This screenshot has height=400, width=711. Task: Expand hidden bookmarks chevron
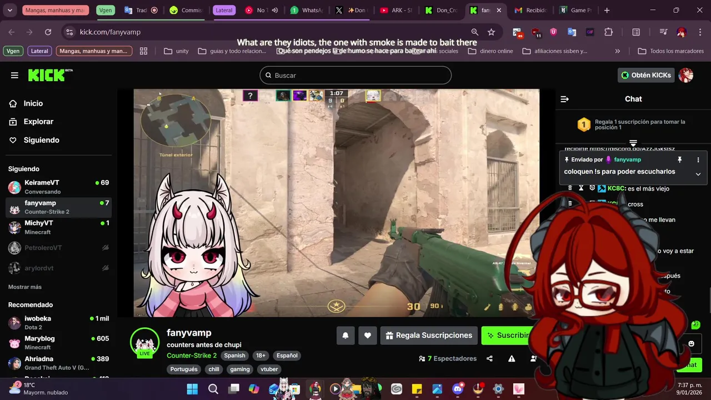[x=617, y=51]
